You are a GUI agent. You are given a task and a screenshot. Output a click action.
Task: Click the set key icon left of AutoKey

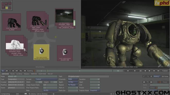point(21,71)
